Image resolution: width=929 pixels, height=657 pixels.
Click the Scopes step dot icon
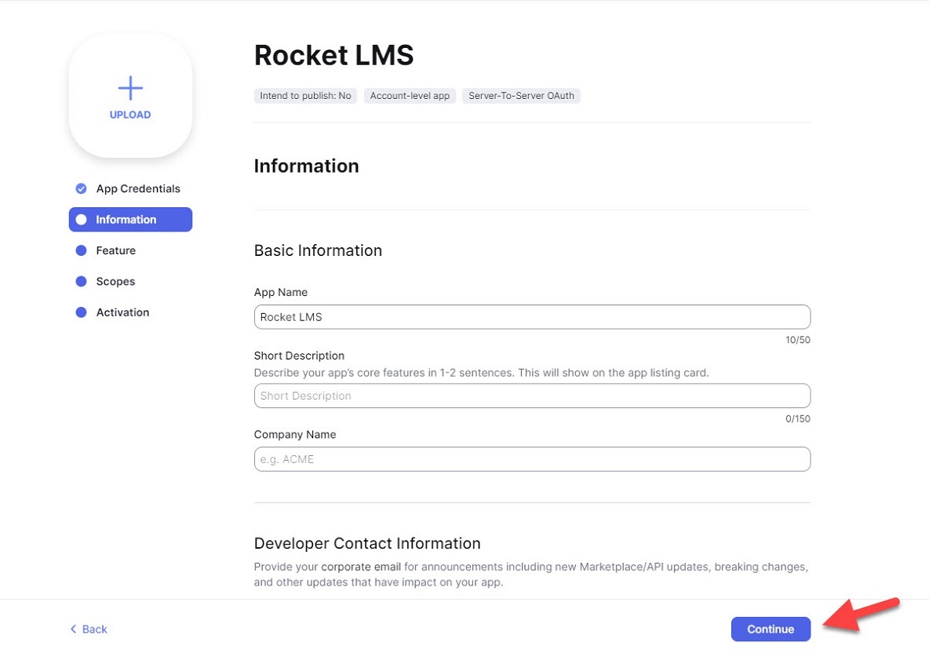tap(81, 281)
